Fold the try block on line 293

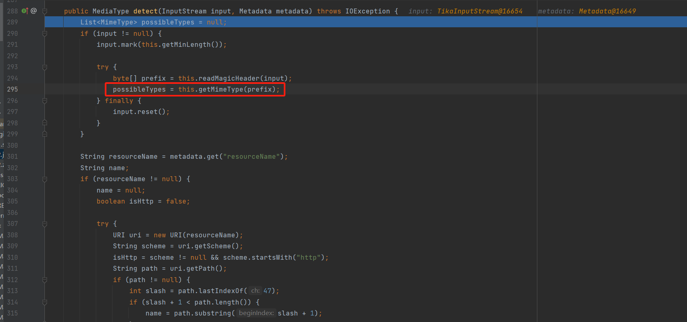45,67
